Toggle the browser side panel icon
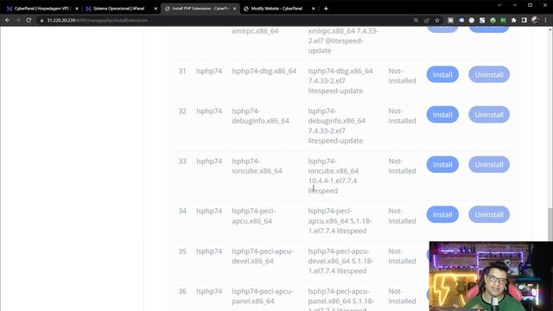This screenshot has width=553, height=311. [524, 21]
